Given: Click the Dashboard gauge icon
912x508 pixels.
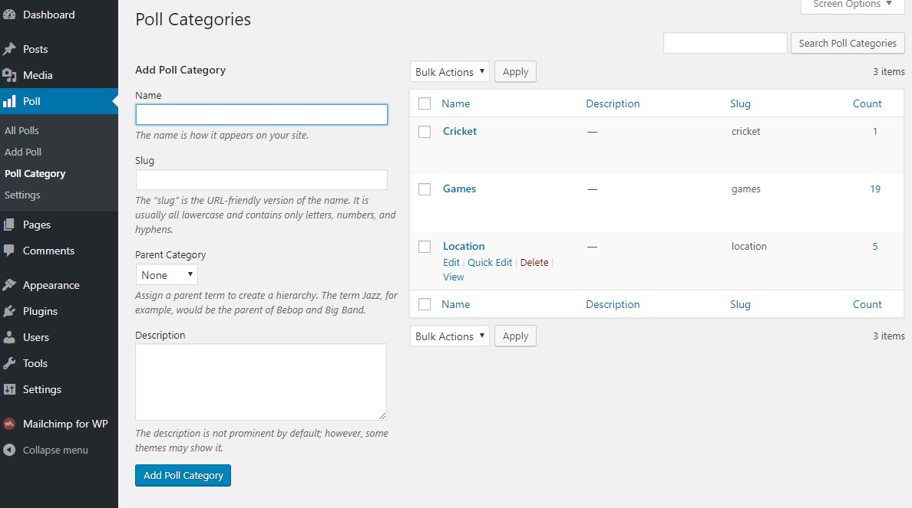Looking at the screenshot, I should click(x=9, y=15).
